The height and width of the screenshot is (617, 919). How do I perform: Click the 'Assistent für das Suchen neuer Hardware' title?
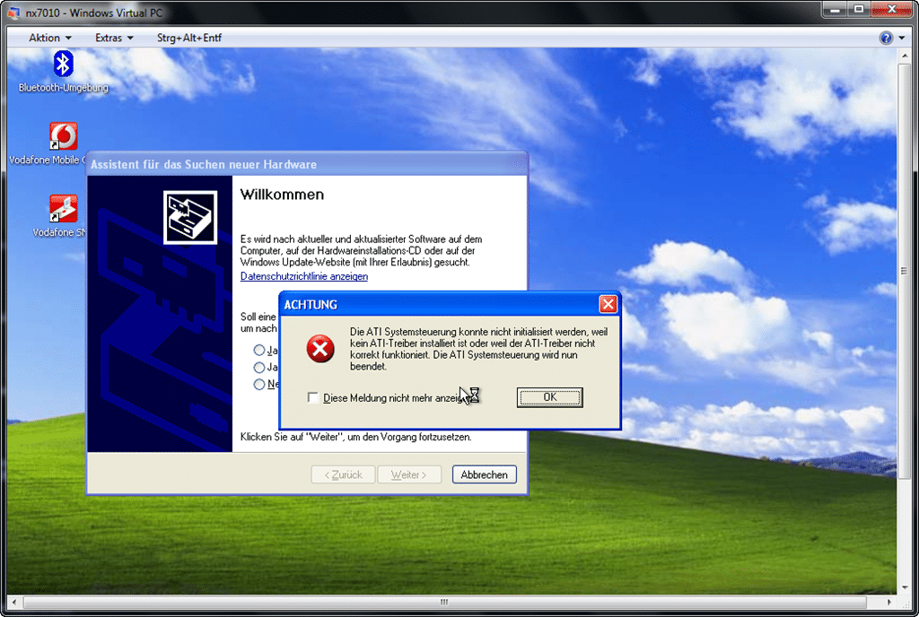pos(204,164)
